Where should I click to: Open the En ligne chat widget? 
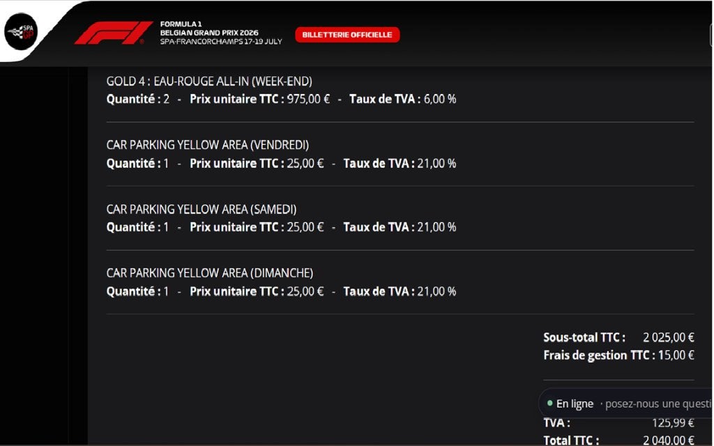(626, 403)
